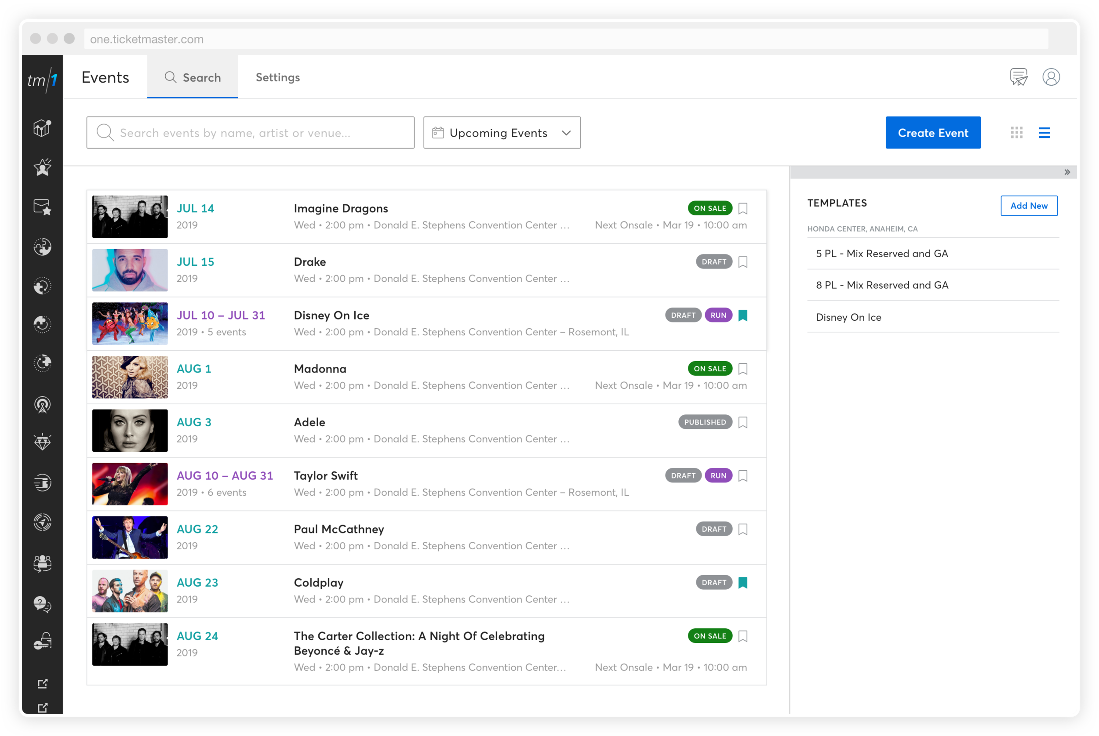This screenshot has height=736, width=1099.
Task: Open the starred envelope sidebar icon
Action: 42,207
